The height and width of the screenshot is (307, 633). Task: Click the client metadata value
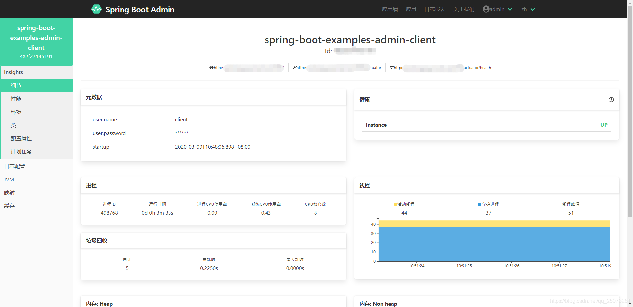tap(181, 119)
